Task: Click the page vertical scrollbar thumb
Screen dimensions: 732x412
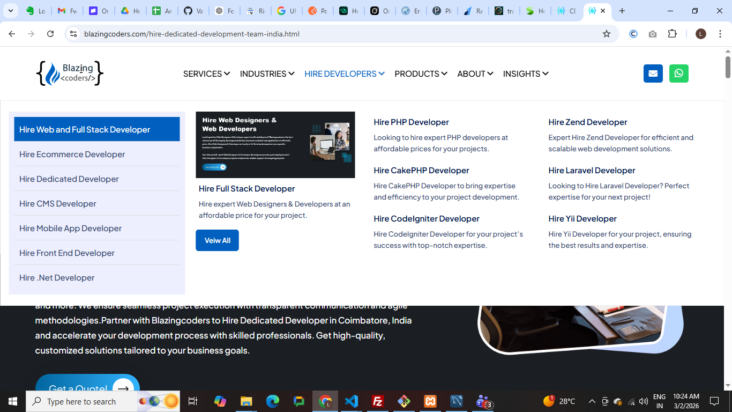Action: [x=728, y=67]
